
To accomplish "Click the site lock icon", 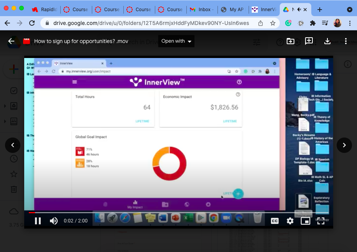I will coord(47,23).
